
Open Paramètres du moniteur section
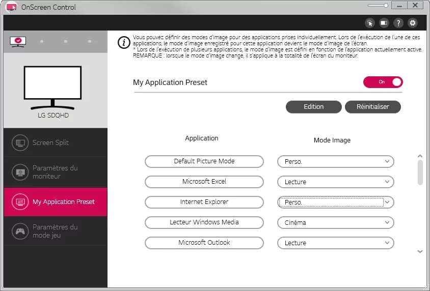pyautogui.click(x=56, y=172)
